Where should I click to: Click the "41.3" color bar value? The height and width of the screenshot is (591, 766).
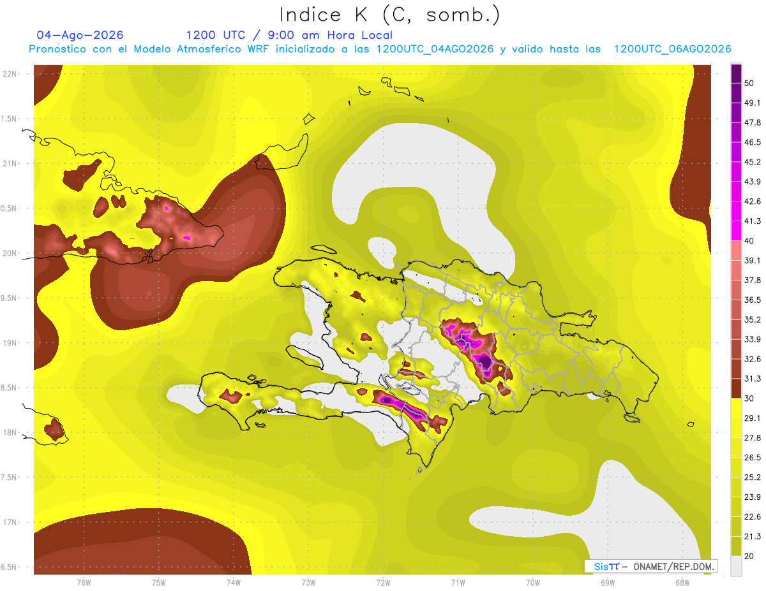752,221
